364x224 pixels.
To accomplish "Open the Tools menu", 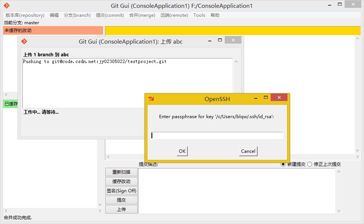I will tap(199, 15).
